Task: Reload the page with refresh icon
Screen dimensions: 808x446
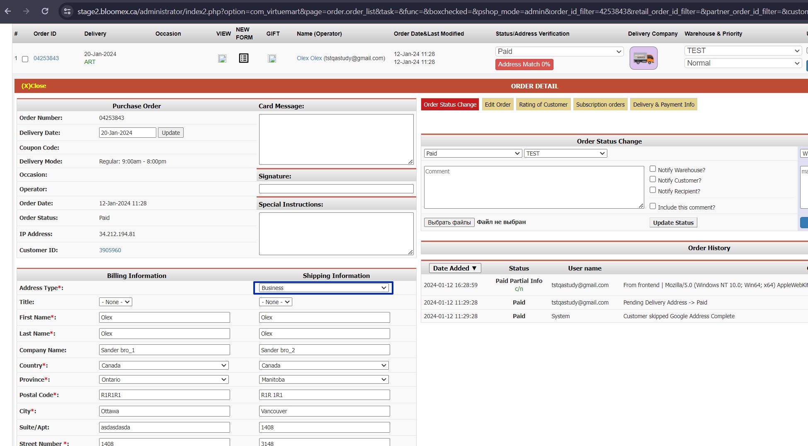Action: pos(45,11)
